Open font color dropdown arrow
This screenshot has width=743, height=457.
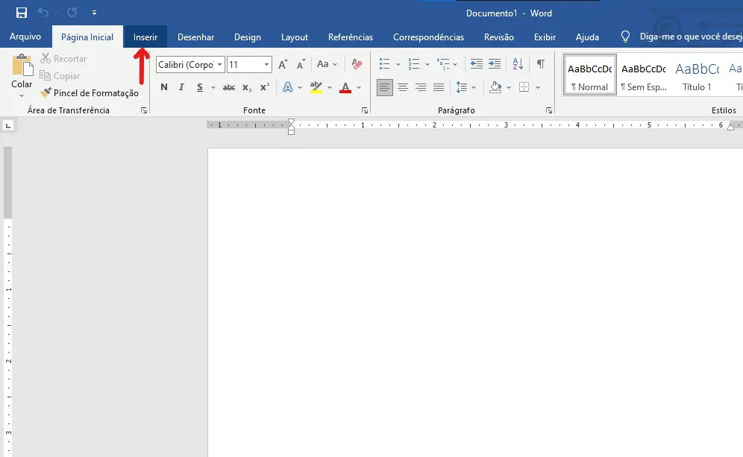tap(359, 88)
